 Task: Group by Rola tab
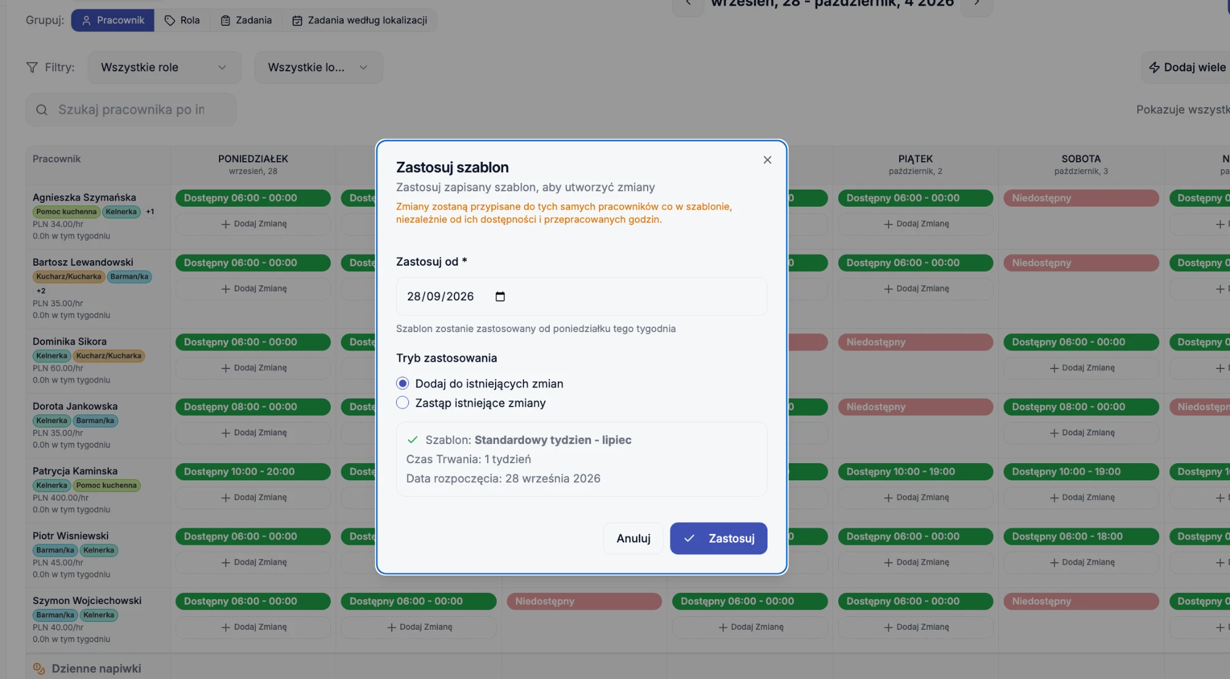tap(182, 20)
